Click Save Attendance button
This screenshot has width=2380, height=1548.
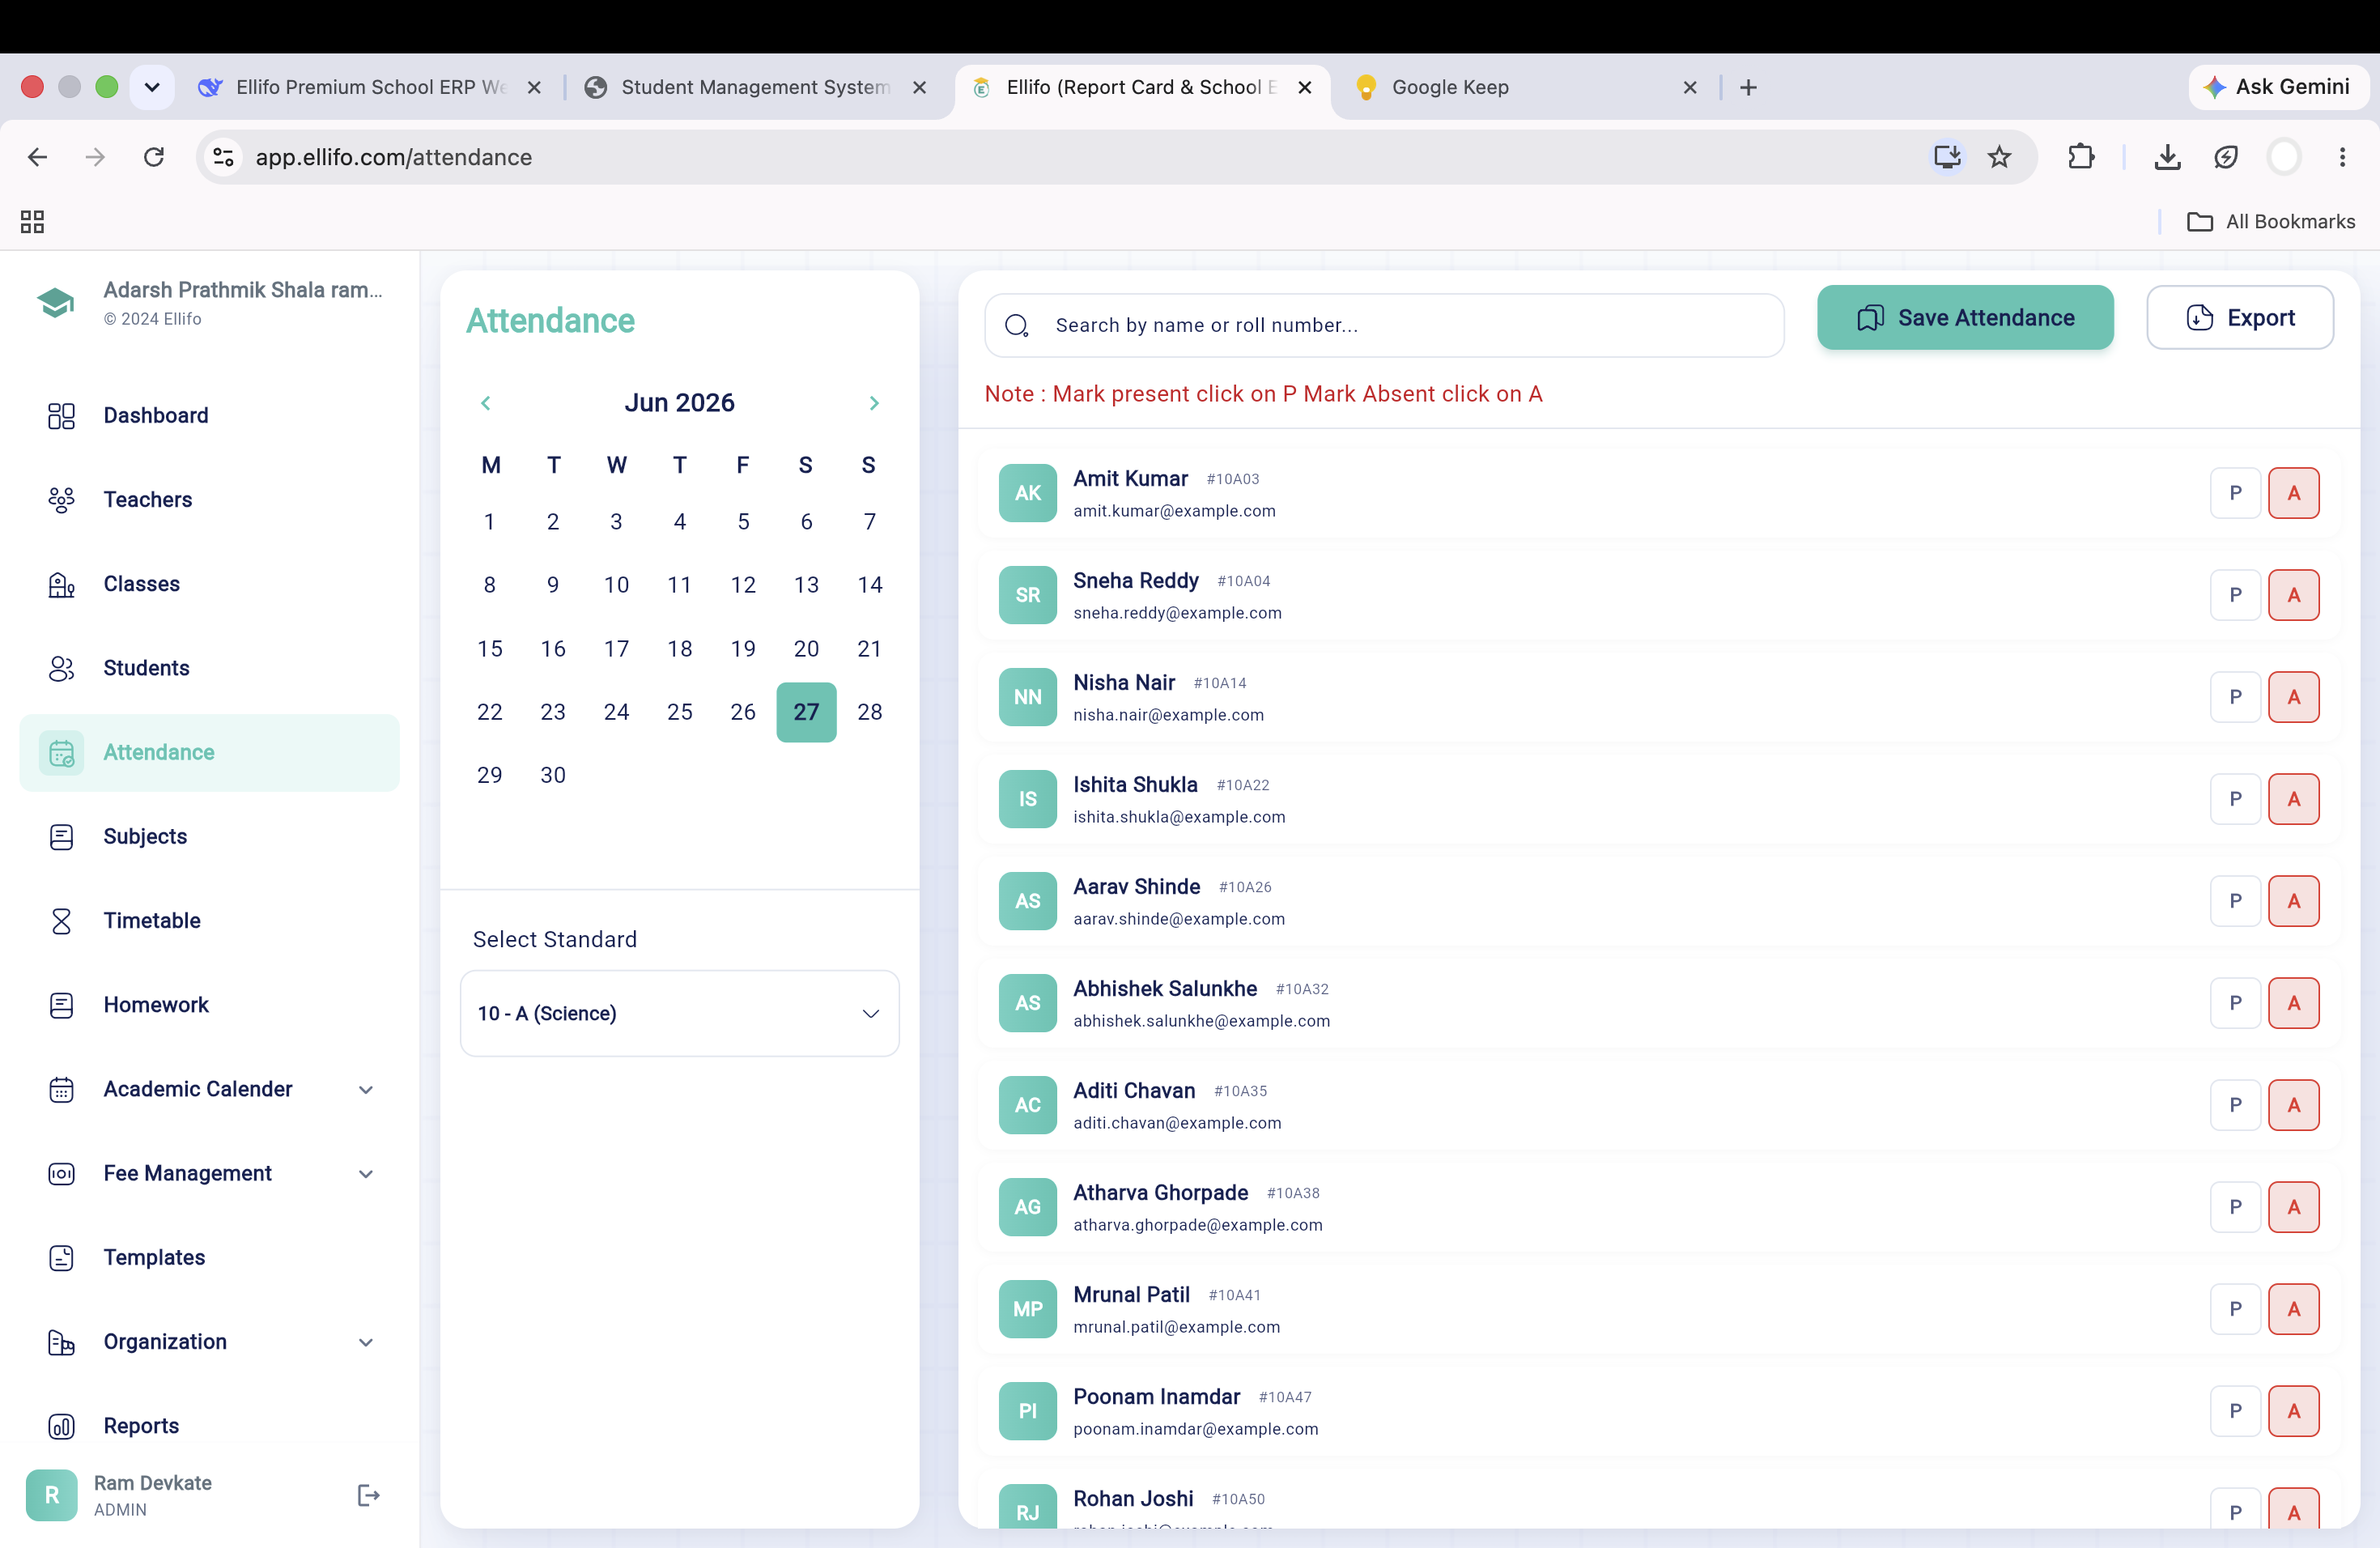click(x=1965, y=318)
